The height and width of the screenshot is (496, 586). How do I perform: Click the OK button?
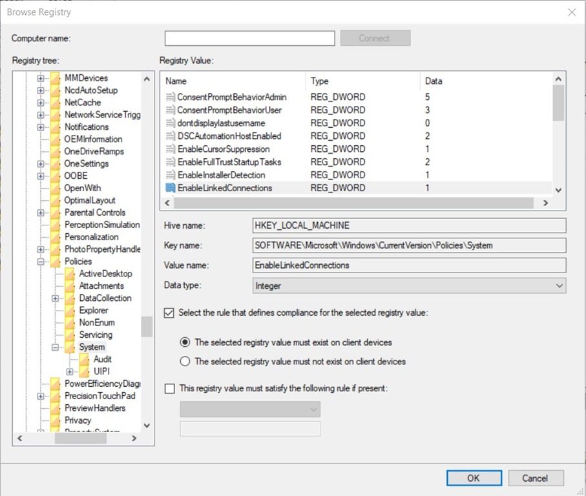point(473,478)
